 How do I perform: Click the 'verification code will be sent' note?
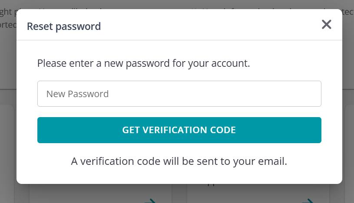coord(179,161)
